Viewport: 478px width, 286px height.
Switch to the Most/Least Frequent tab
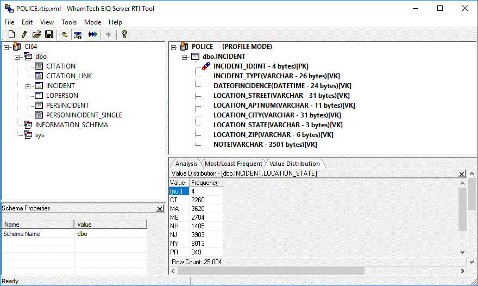click(x=234, y=164)
